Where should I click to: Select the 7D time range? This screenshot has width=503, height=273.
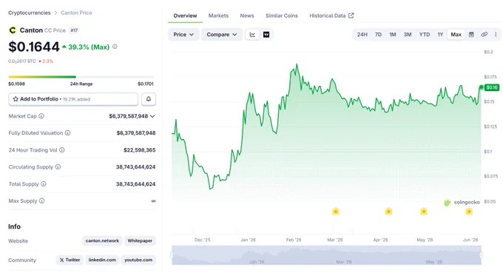pyautogui.click(x=378, y=34)
